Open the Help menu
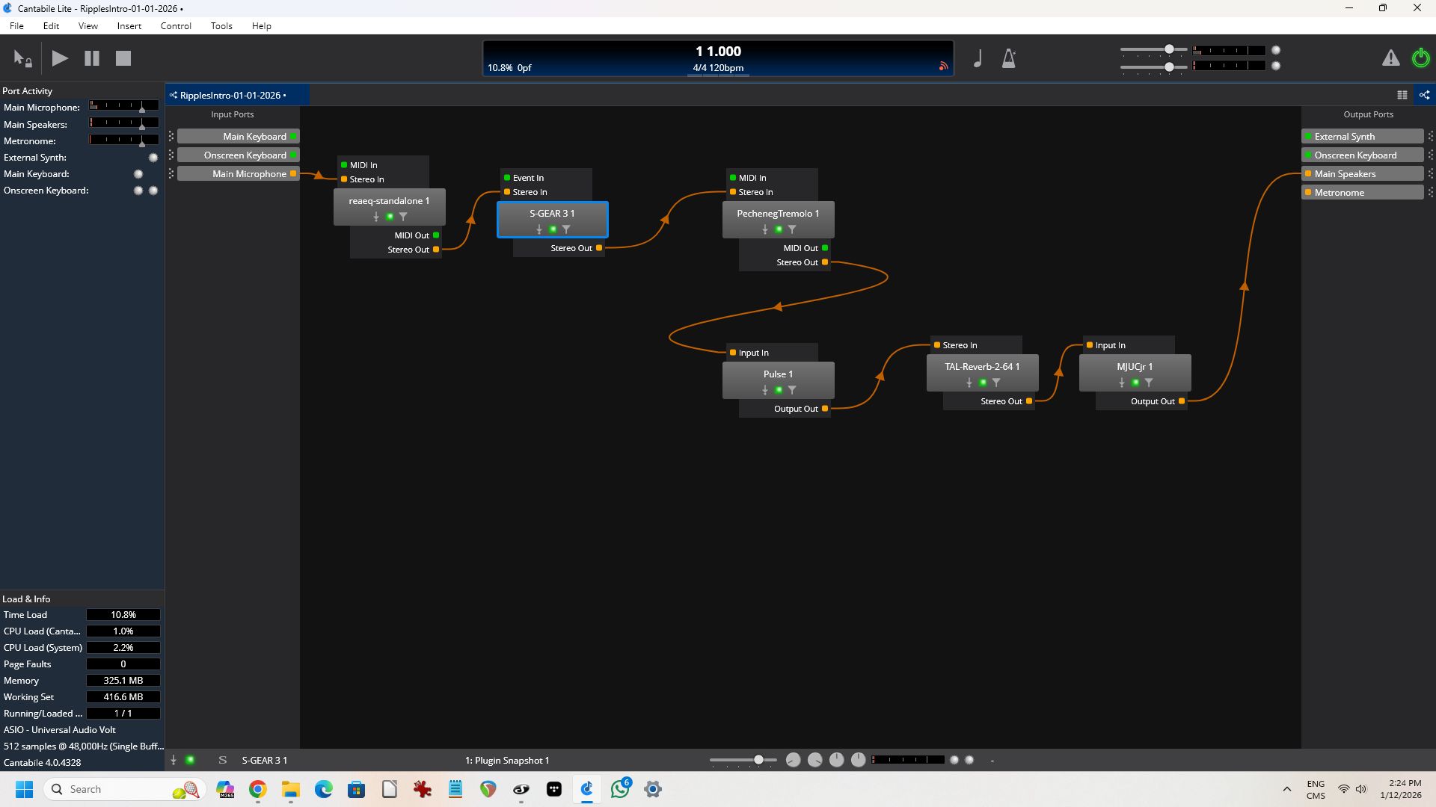Viewport: 1436px width, 807px height. (x=261, y=25)
